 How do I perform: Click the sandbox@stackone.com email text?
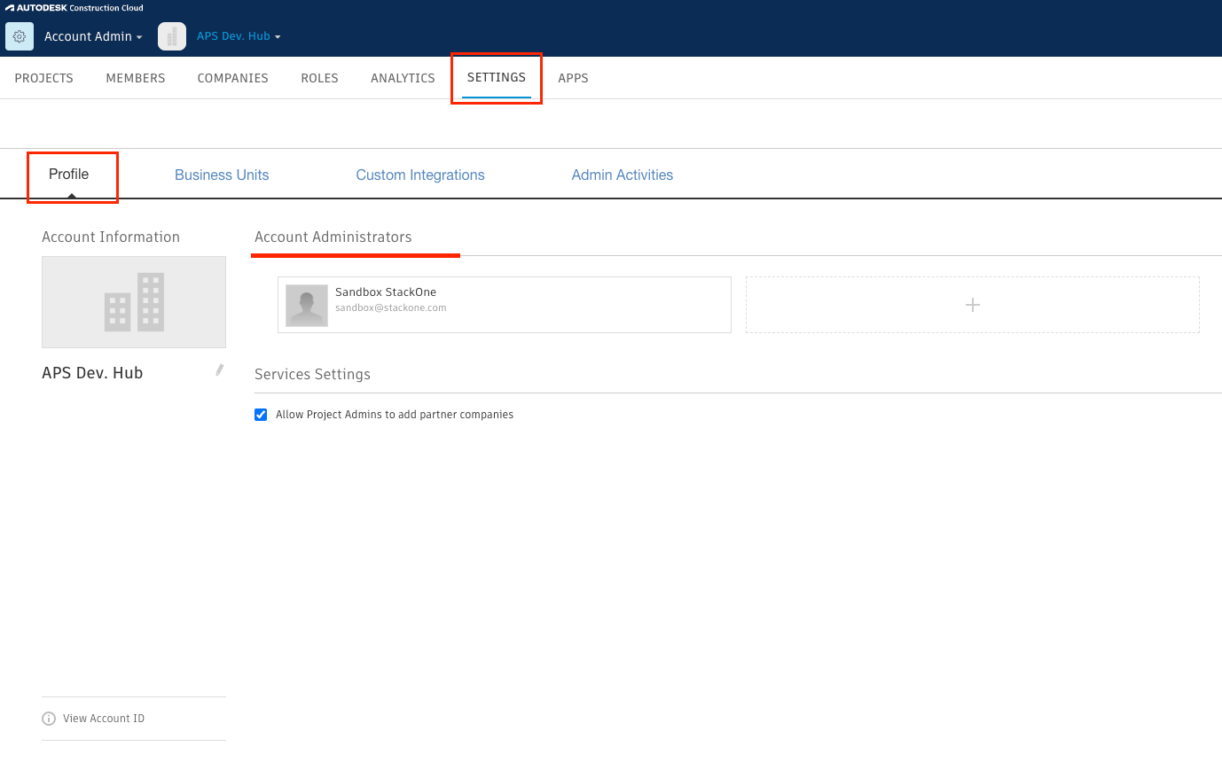391,308
